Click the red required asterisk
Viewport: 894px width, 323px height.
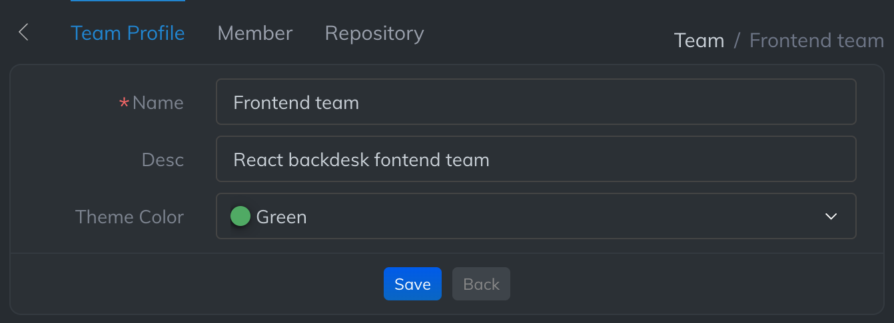pyautogui.click(x=124, y=103)
